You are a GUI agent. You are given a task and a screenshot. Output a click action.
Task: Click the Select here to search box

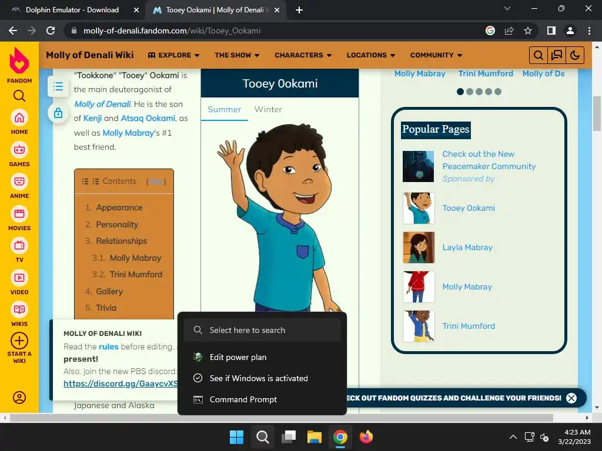(262, 330)
